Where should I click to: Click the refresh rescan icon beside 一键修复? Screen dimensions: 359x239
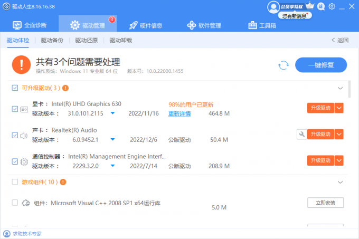[x=284, y=65]
